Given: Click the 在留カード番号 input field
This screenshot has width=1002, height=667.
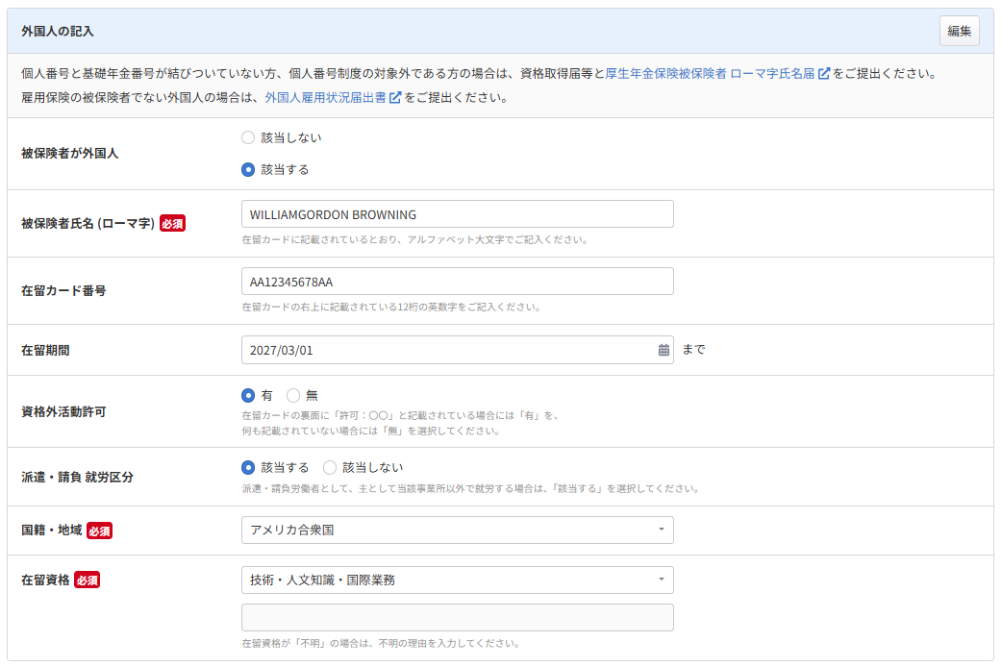Looking at the screenshot, I should pos(457,282).
